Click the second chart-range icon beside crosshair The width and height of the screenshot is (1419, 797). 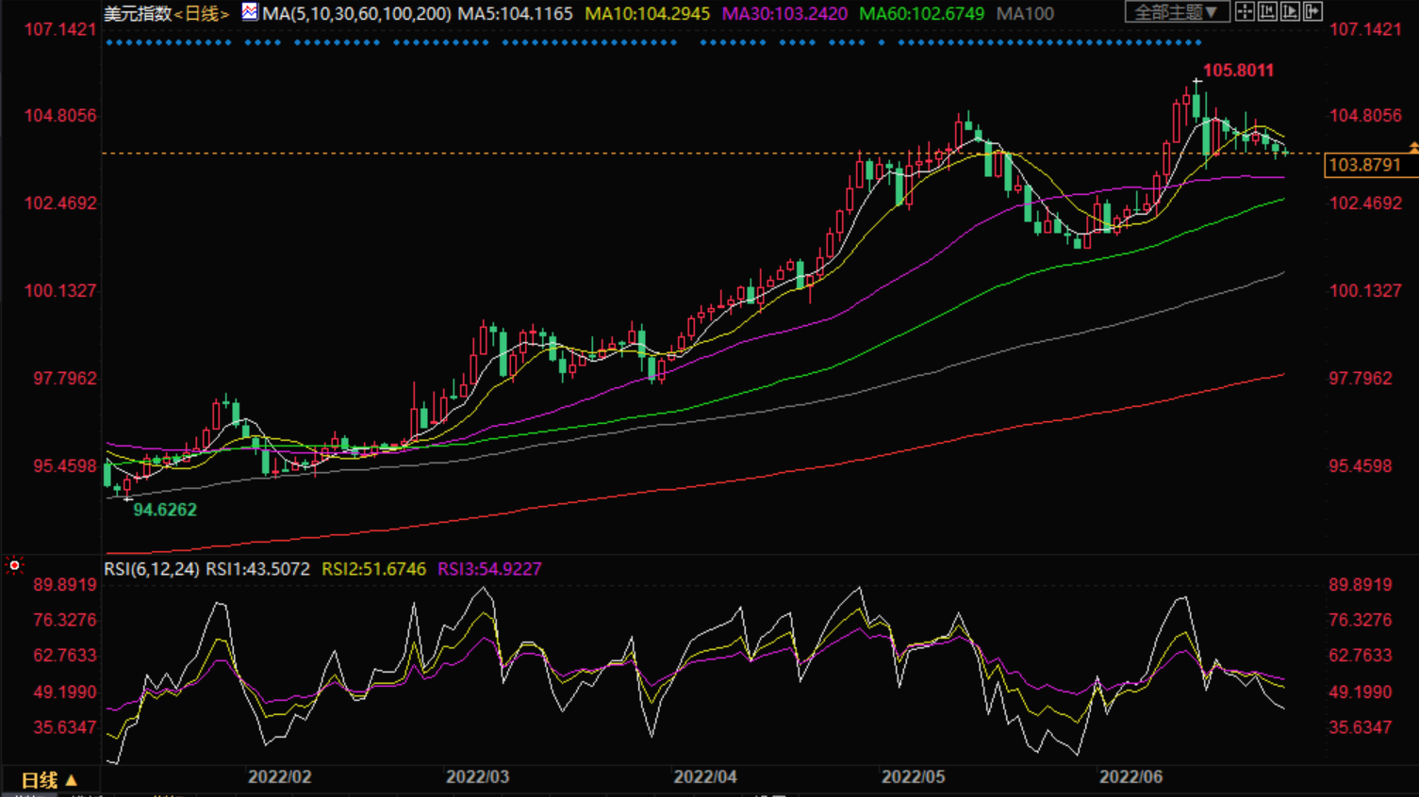pos(1267,12)
